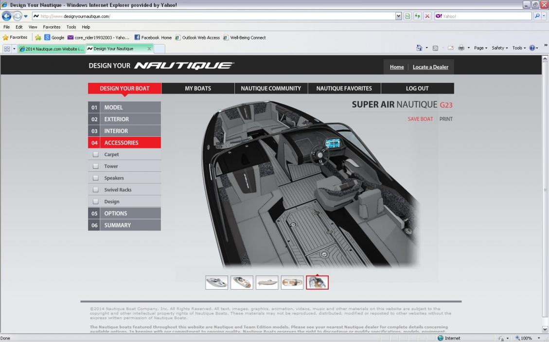Click the Home link in site header
This screenshot has width=549, height=342.
[397, 67]
